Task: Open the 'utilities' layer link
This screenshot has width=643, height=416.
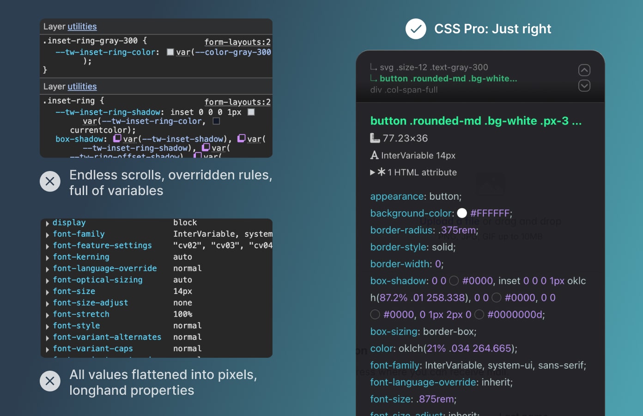Action: coord(82,26)
